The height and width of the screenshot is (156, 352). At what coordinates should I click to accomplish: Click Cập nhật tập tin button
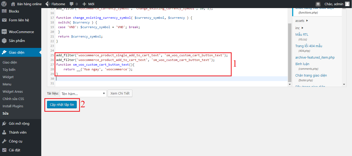point(62,105)
